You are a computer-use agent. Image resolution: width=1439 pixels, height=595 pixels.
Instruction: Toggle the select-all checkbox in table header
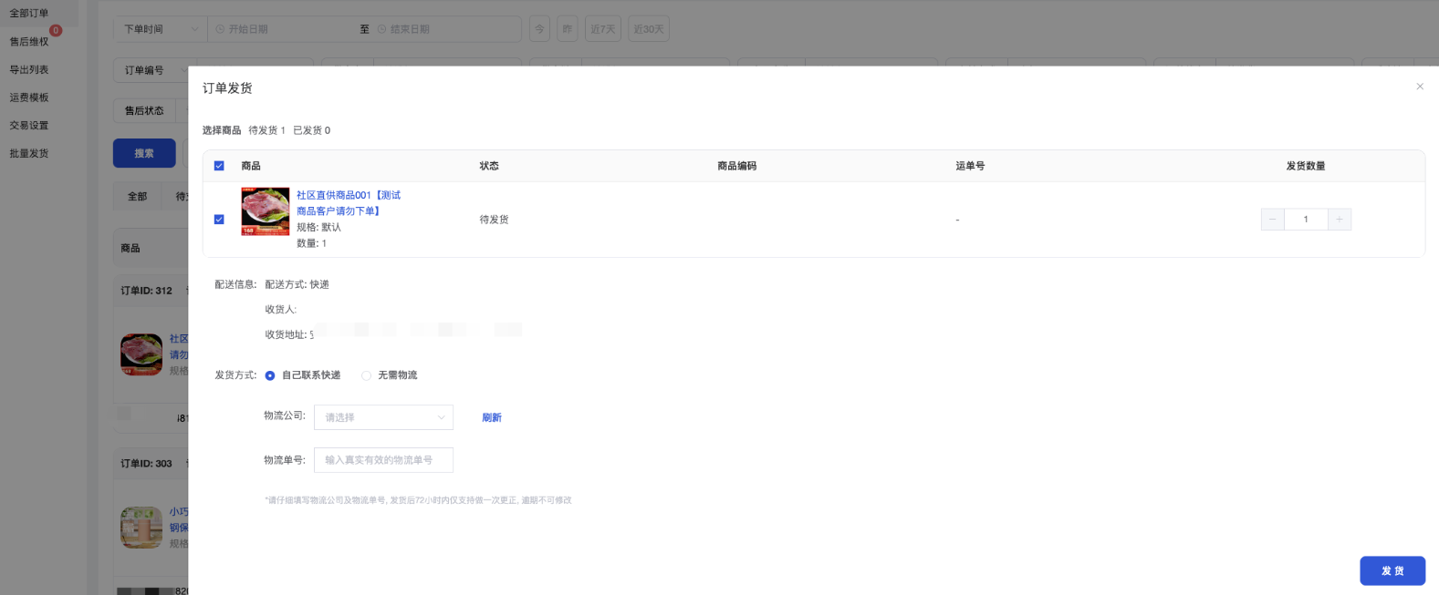pos(219,166)
